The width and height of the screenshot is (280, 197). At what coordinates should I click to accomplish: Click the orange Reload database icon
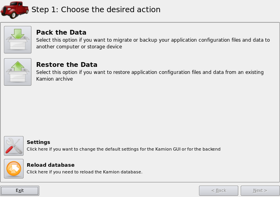click(14, 169)
